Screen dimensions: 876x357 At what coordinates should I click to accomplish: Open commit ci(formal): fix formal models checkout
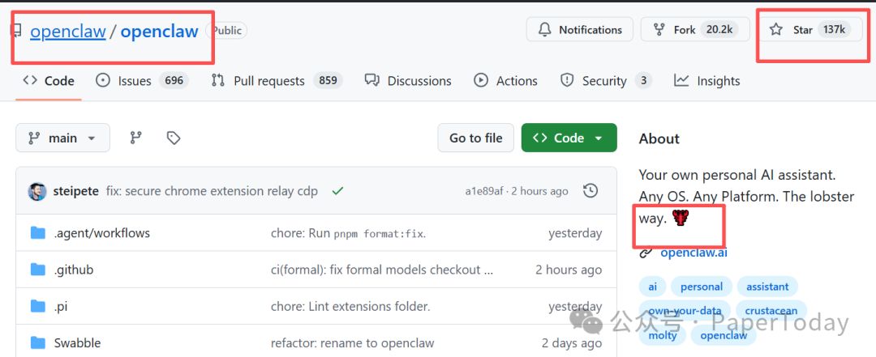382,270
